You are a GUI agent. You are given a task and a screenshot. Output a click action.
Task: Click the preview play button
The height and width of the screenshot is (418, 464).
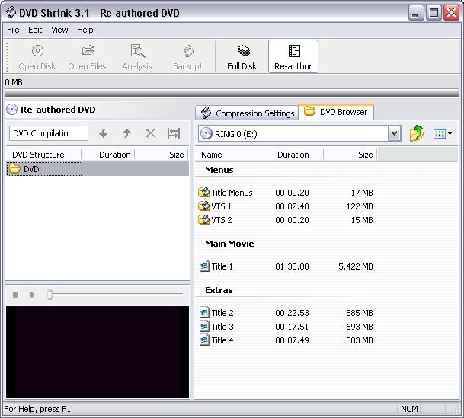pos(32,295)
